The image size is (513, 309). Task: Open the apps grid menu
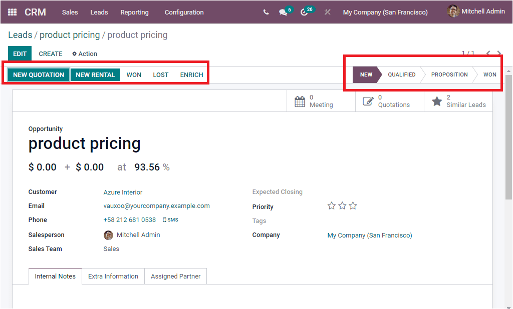point(12,12)
